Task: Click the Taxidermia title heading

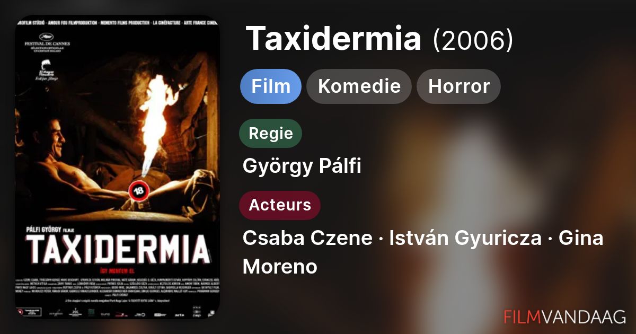Action: (x=334, y=39)
